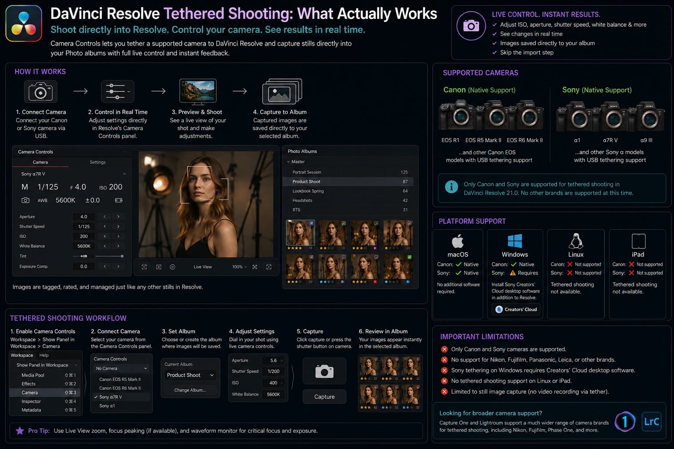Click the second icon in Live View toolbar
The image size is (674, 449).
[159, 267]
